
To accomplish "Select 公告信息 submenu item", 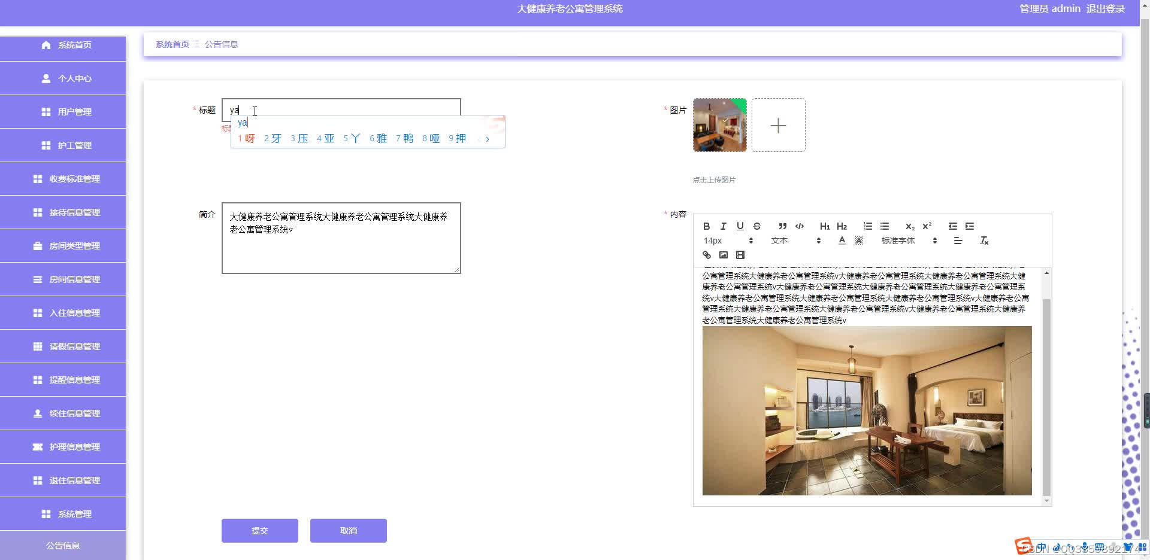I will [63, 546].
